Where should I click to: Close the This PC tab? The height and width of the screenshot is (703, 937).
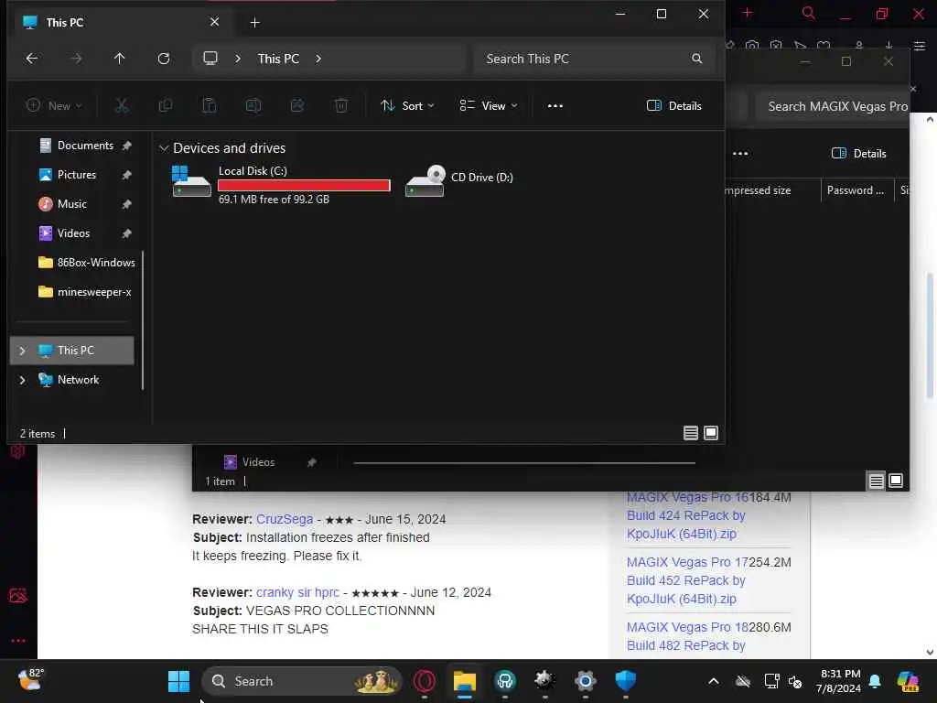pos(214,22)
